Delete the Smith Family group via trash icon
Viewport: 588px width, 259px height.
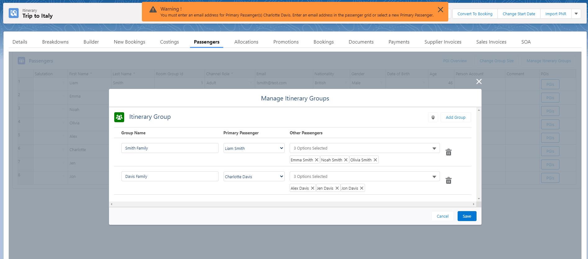(x=449, y=152)
